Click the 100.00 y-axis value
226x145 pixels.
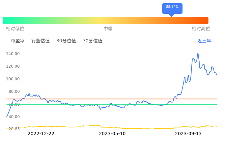click(13, 79)
